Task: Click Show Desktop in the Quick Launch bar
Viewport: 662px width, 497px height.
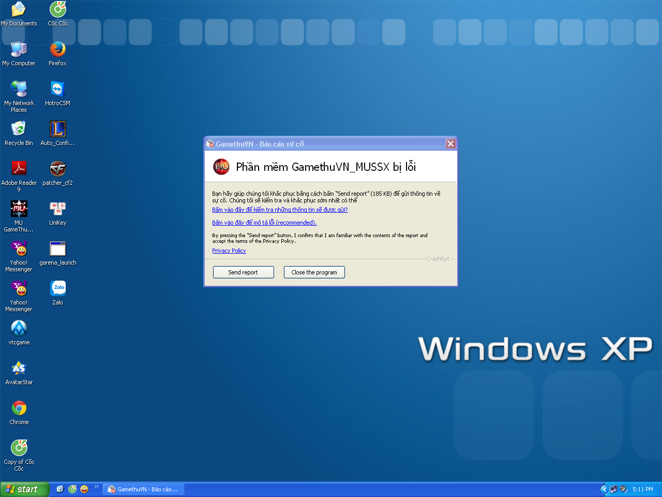Action: coord(60,489)
